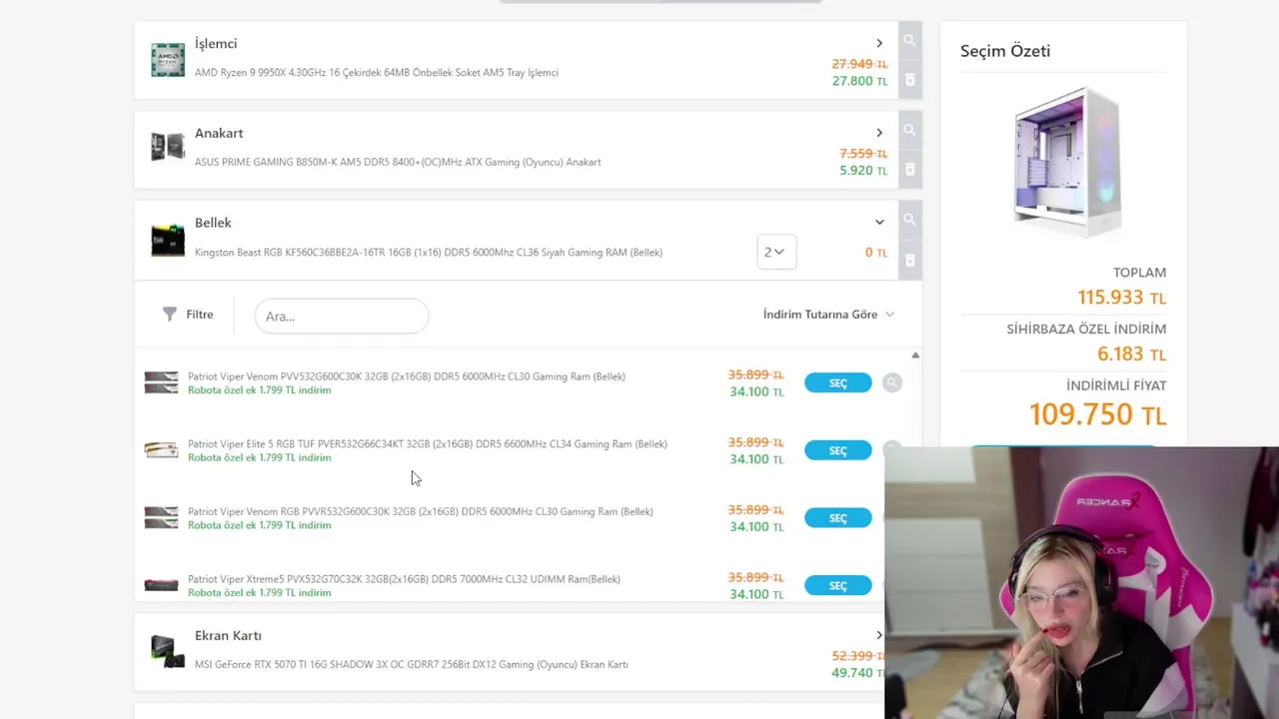Viewport: 1279px width, 719px height.
Task: Click the Ekran Kartı section title
Action: pyautogui.click(x=228, y=635)
